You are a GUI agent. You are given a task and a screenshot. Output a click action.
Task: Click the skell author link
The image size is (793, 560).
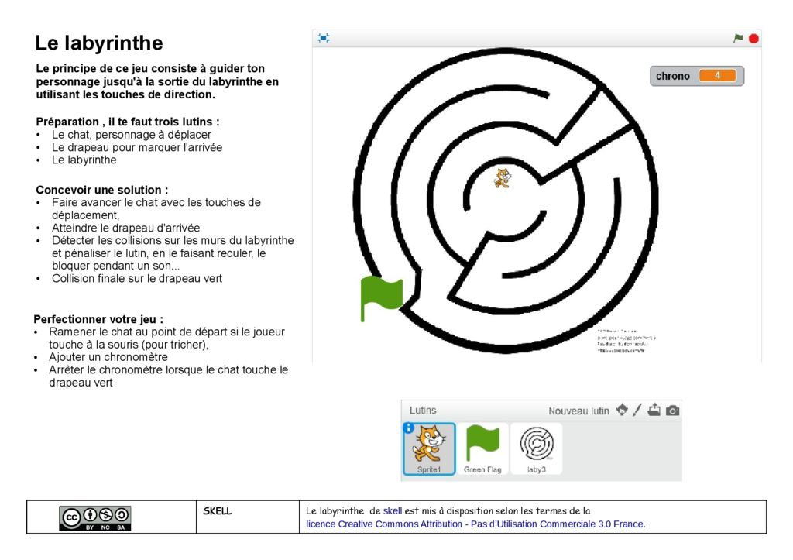click(x=392, y=511)
